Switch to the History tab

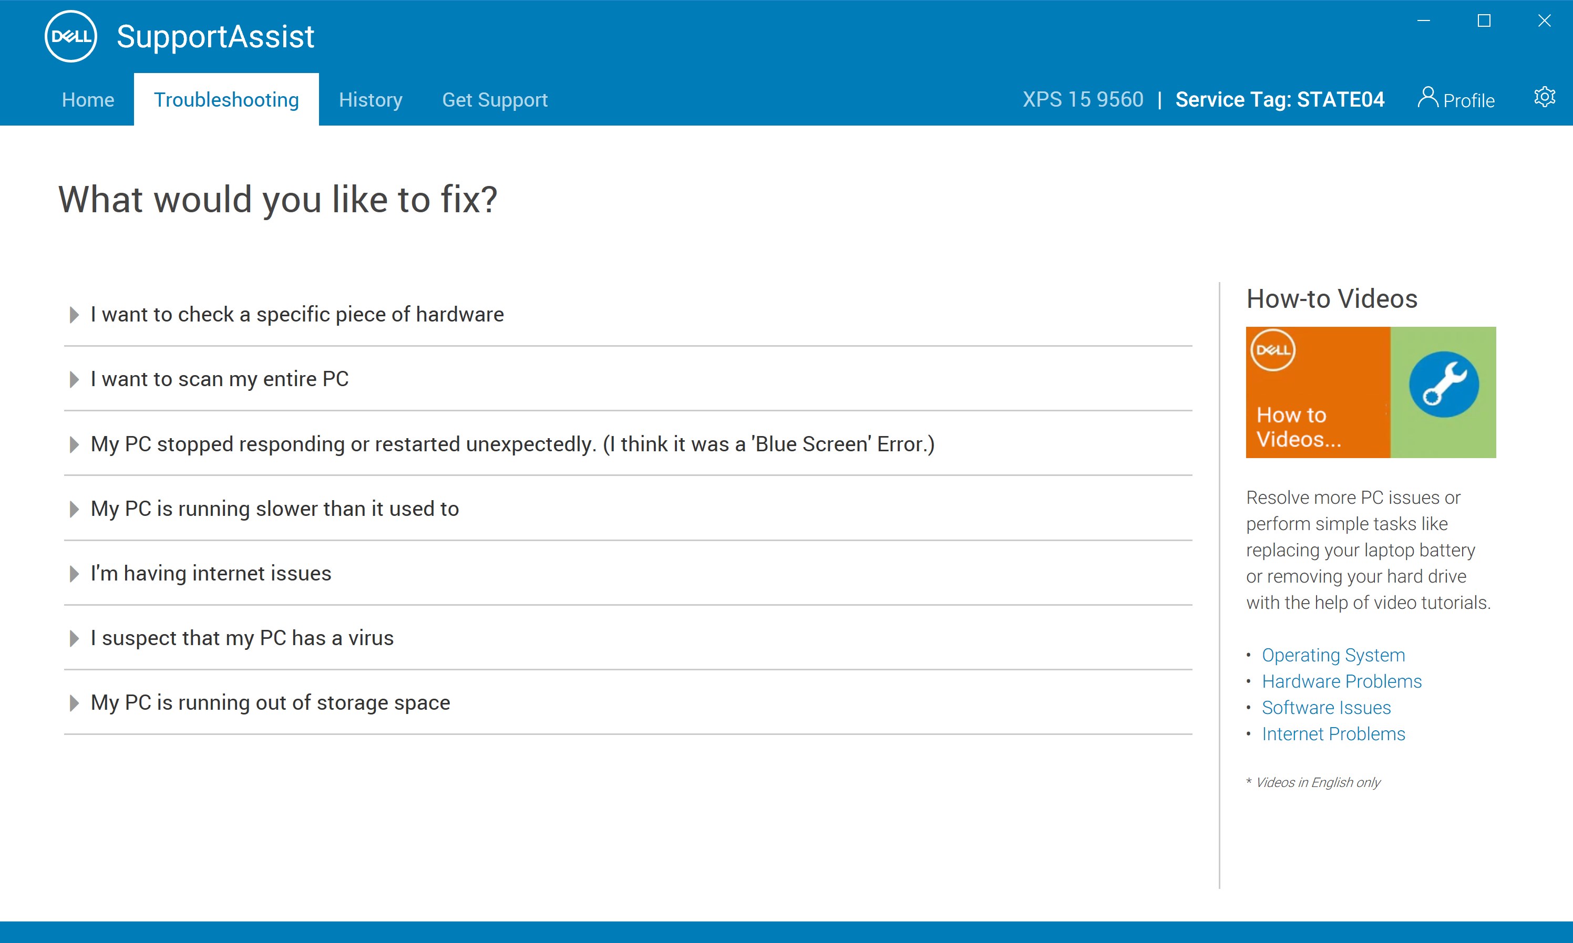coord(371,99)
